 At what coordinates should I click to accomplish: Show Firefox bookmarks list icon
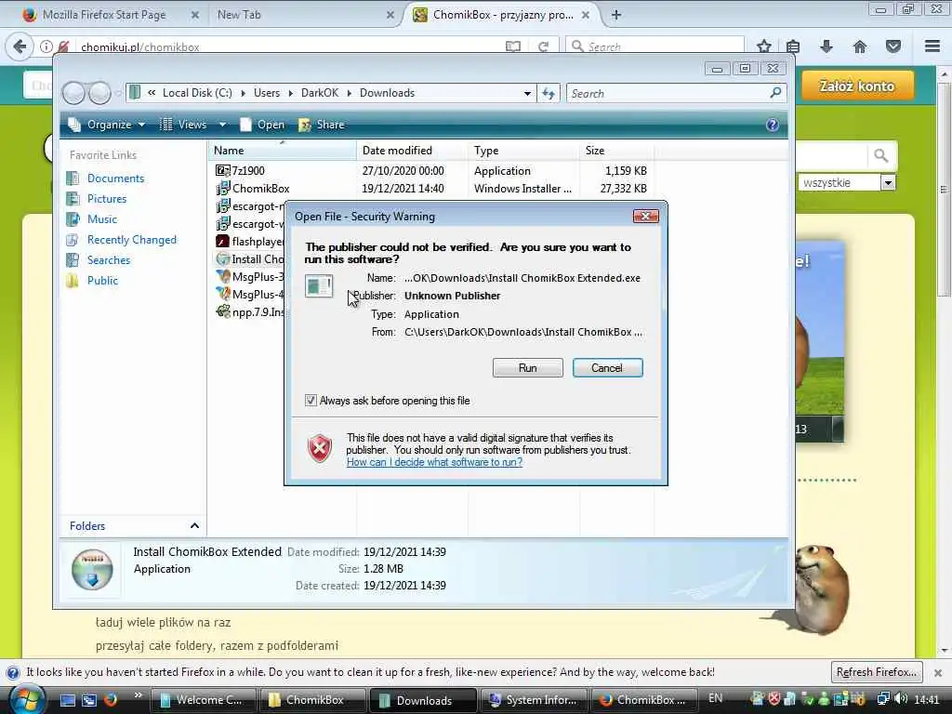pyautogui.click(x=793, y=46)
